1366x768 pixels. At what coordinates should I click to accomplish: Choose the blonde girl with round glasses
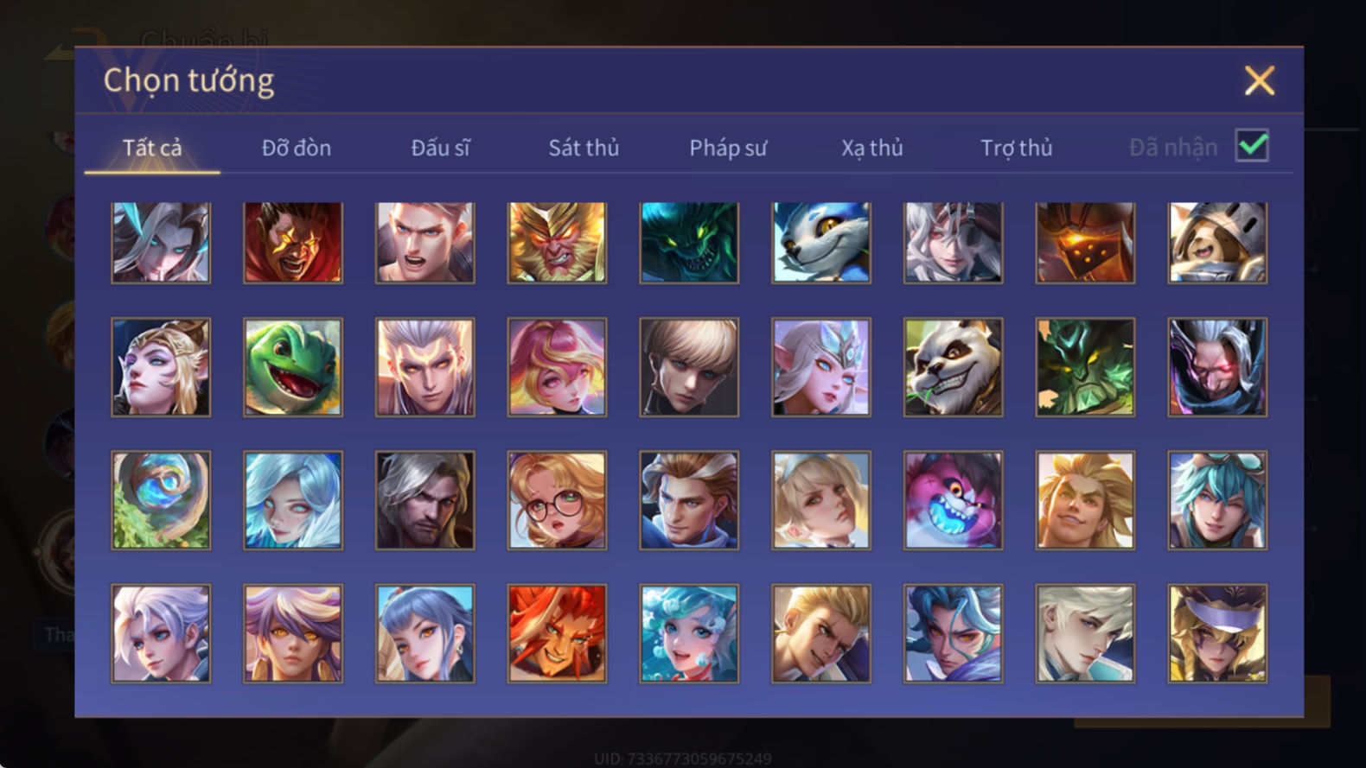tap(557, 500)
